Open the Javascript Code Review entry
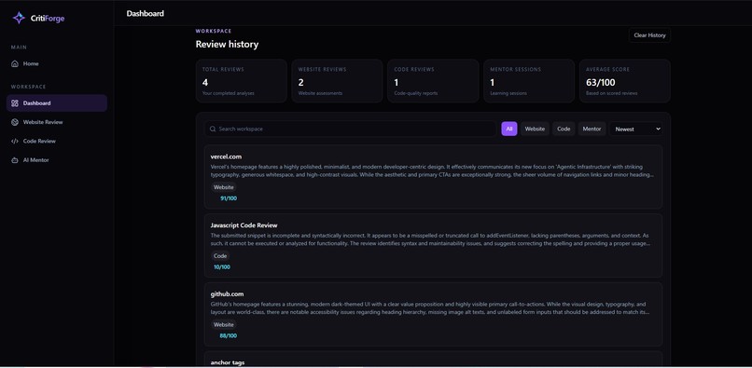 point(433,246)
